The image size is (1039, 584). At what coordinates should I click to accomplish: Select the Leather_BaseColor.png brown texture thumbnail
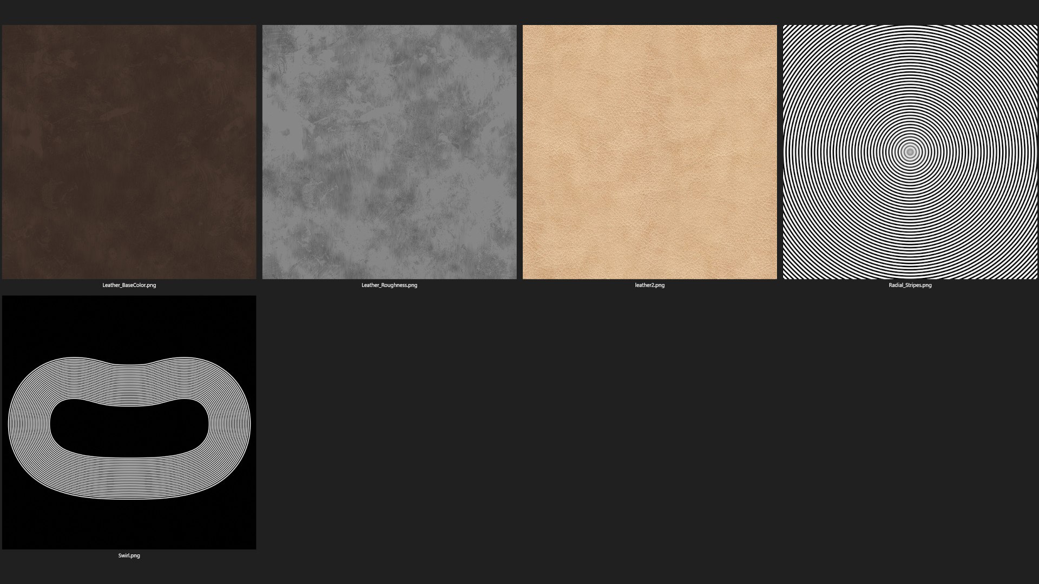click(129, 152)
